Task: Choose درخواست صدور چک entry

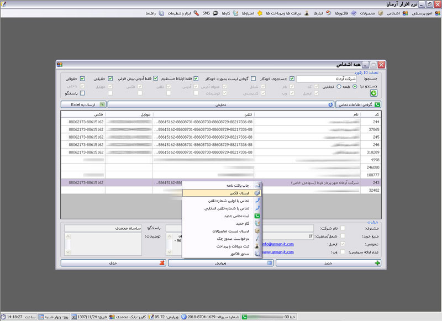Action: point(222,239)
